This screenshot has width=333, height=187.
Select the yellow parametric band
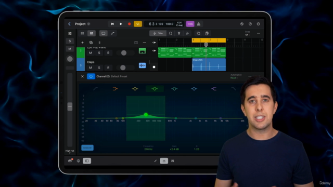(135, 89)
